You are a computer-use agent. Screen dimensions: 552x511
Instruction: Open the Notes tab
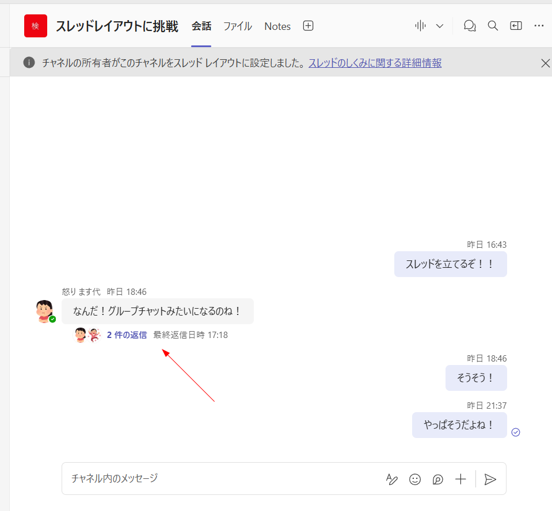click(x=277, y=26)
